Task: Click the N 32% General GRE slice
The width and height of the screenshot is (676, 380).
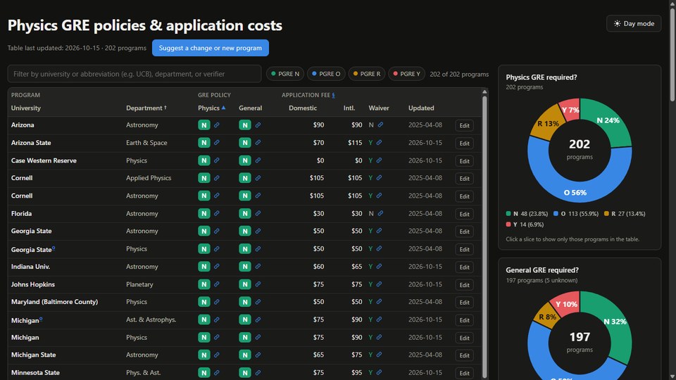Action: [x=615, y=322]
